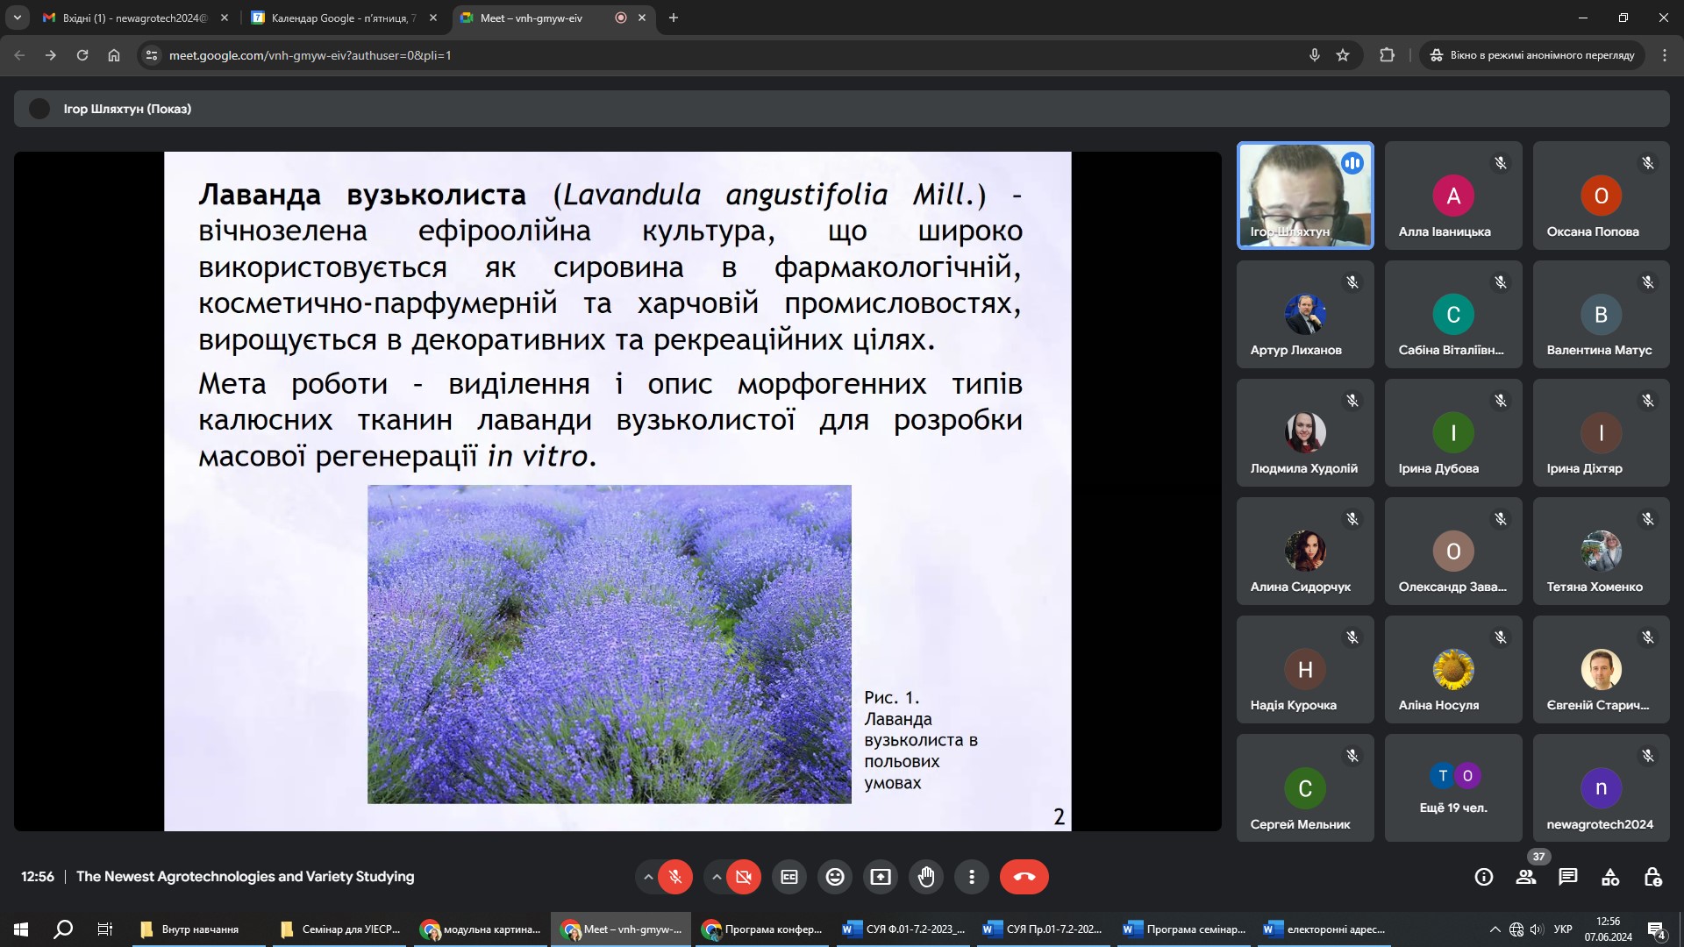This screenshot has height=947, width=1684.
Task: Show the participants list icon
Action: point(1526,877)
